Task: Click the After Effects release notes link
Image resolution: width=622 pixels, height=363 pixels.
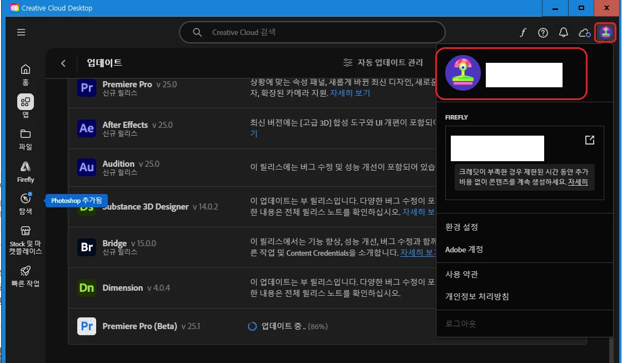Action: [254, 134]
